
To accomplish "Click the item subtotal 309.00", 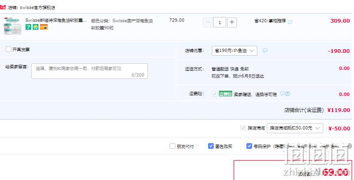I will 340,21.
